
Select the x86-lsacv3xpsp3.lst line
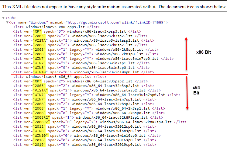77,31
